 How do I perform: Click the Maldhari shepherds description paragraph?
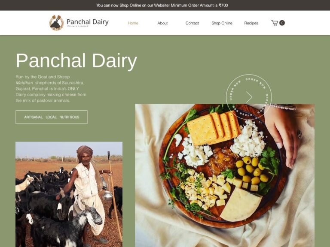tap(51, 89)
